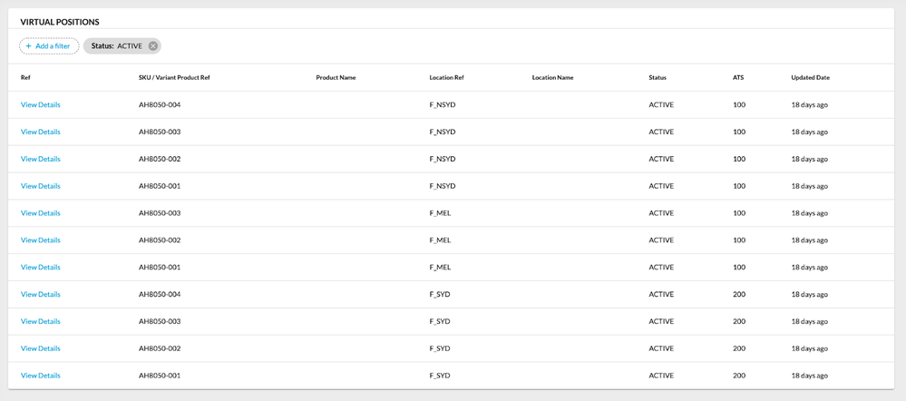This screenshot has width=906, height=401.
Task: Open View Details for AH8050-001 at F_MEL
Action: (41, 268)
